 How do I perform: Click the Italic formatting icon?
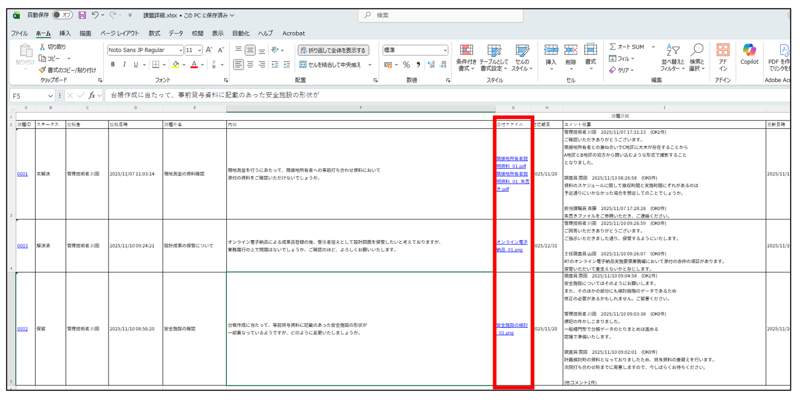pos(124,65)
